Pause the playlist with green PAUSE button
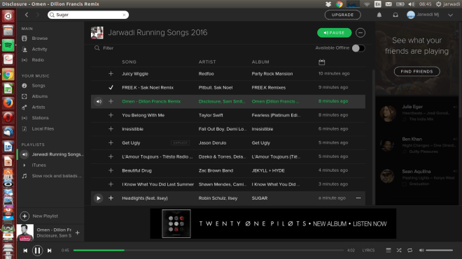This screenshot has height=259, width=462. coord(334,33)
